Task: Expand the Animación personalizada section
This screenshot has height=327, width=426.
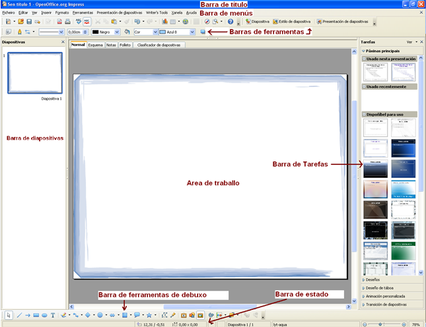Action: pos(363,297)
